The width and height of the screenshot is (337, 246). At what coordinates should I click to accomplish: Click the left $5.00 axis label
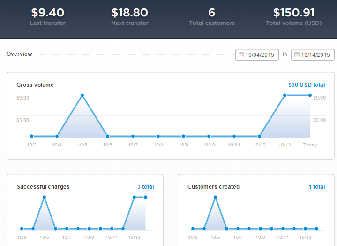tap(23, 120)
